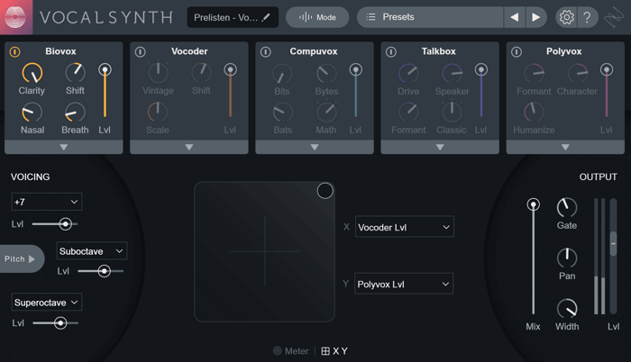
Task: Click the Talkbox Lvl slider handle
Action: point(481,70)
